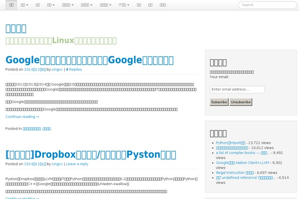This screenshot has width=299, height=199.
Task: Focus the Enter email address field
Action: click(x=237, y=90)
